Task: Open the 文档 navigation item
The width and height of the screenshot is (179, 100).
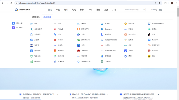Action: click(x=114, y=10)
